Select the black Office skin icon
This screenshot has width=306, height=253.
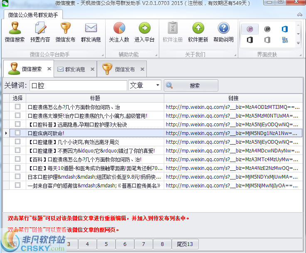pyautogui.click(x=250, y=40)
